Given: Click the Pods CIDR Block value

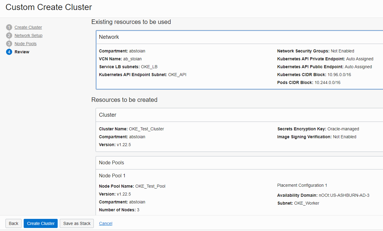Looking at the screenshot, I should click(x=327, y=82).
